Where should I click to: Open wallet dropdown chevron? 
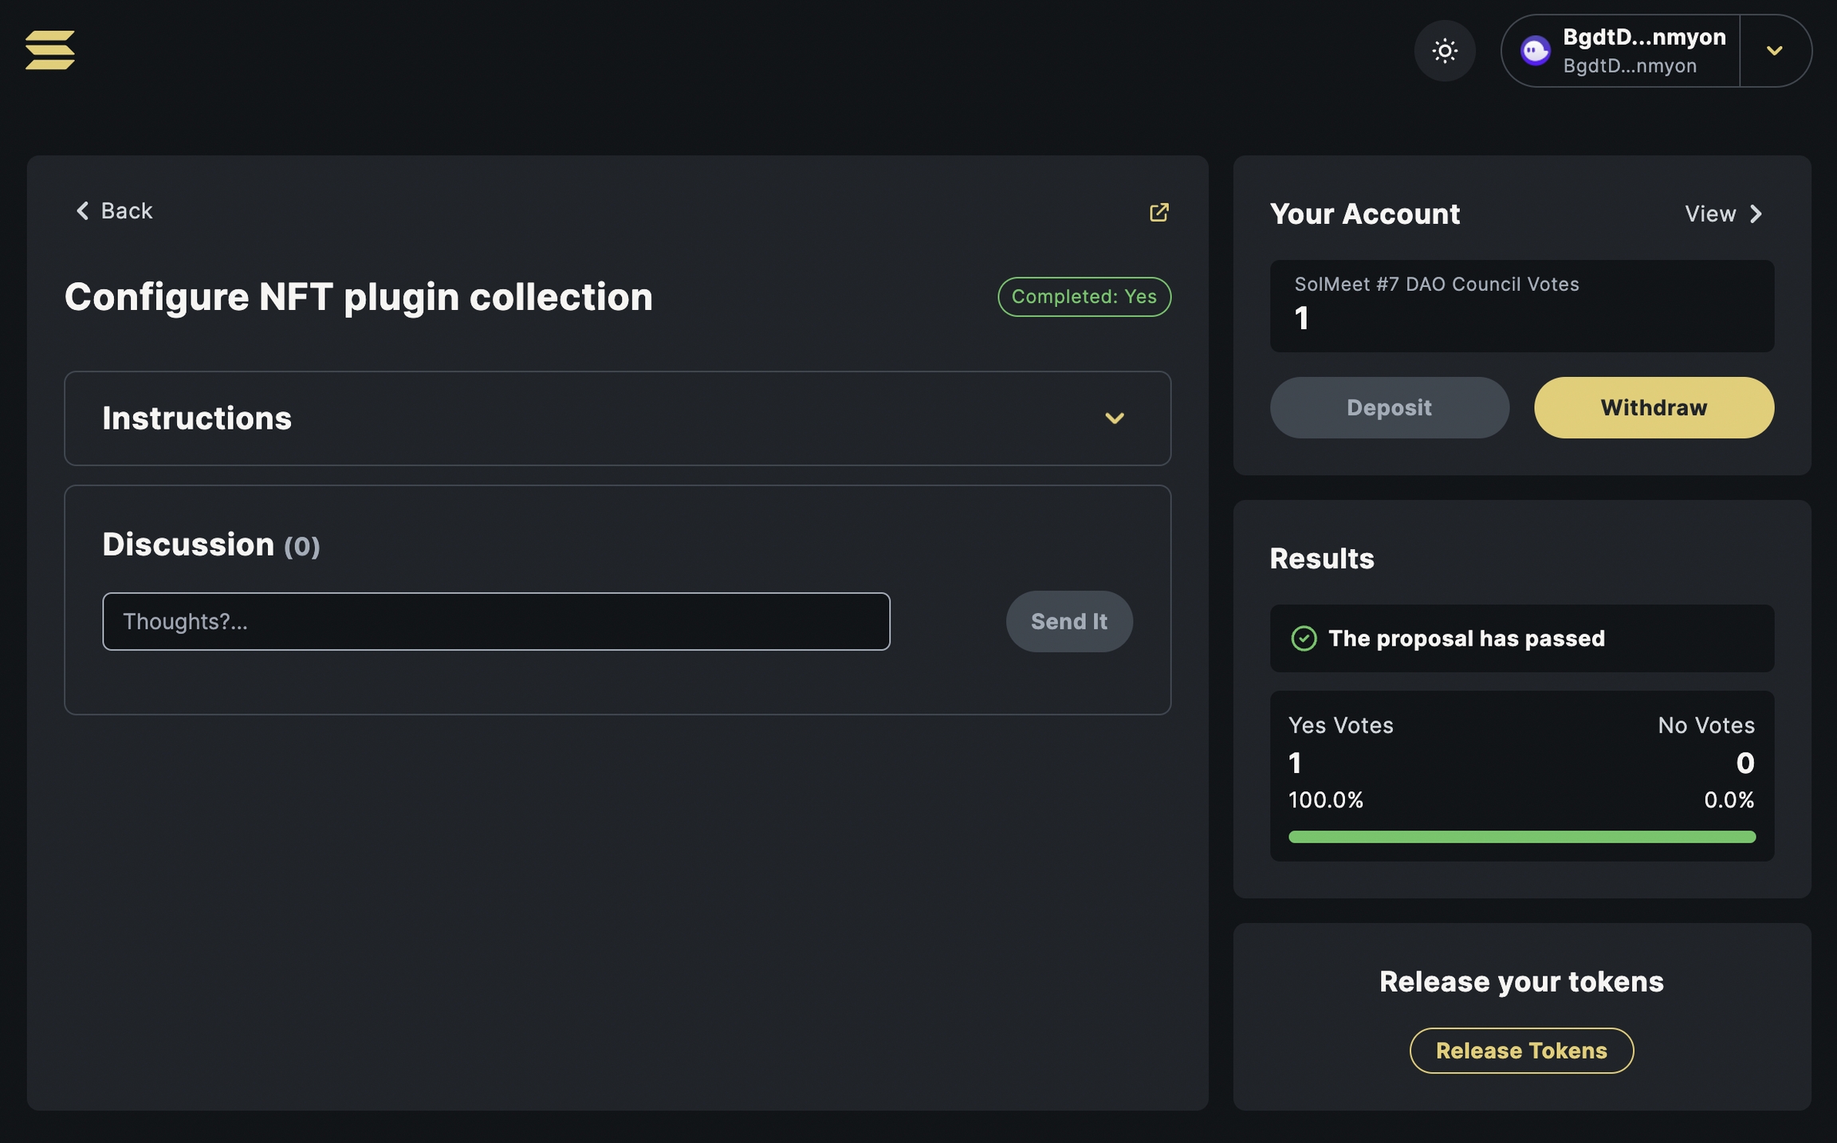(x=1774, y=51)
